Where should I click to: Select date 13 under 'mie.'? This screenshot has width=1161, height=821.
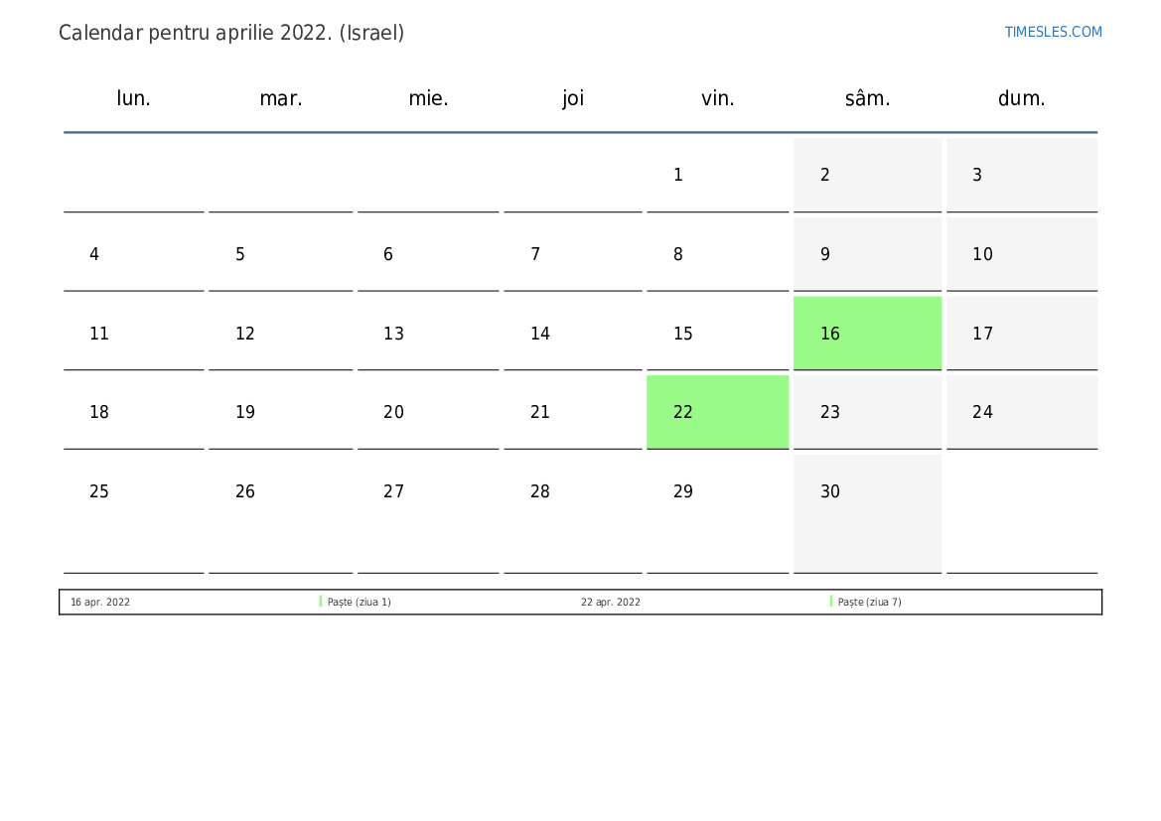point(394,334)
